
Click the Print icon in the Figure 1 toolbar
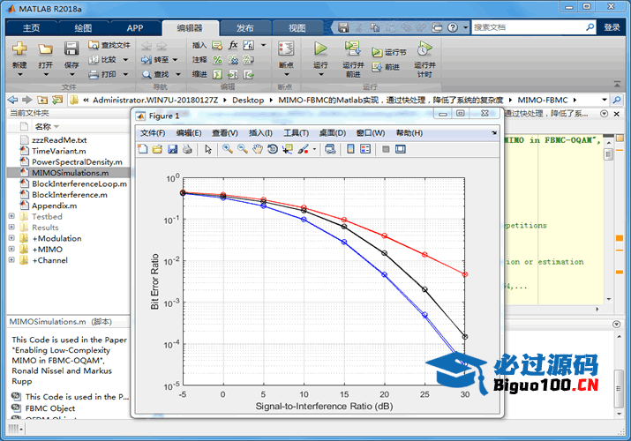pos(187,149)
